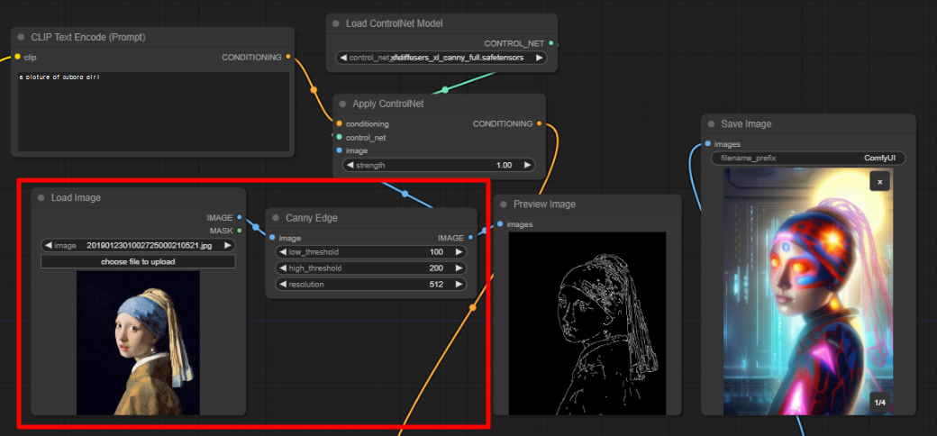Click CONDITIONING output port on CLIP Text Encode
Viewport: 937px width, 436px height.
(288, 58)
